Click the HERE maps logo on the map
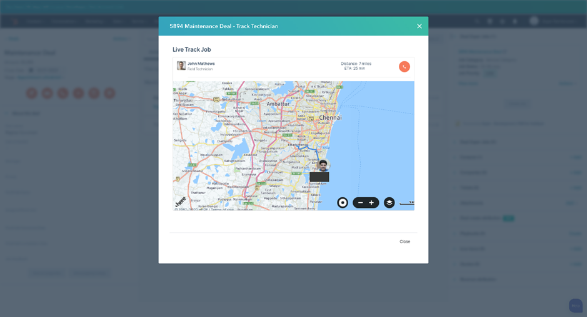 [181, 202]
